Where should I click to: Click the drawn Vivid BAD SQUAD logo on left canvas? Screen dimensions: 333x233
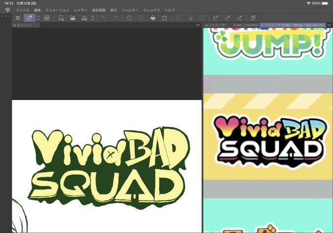[x=109, y=167]
